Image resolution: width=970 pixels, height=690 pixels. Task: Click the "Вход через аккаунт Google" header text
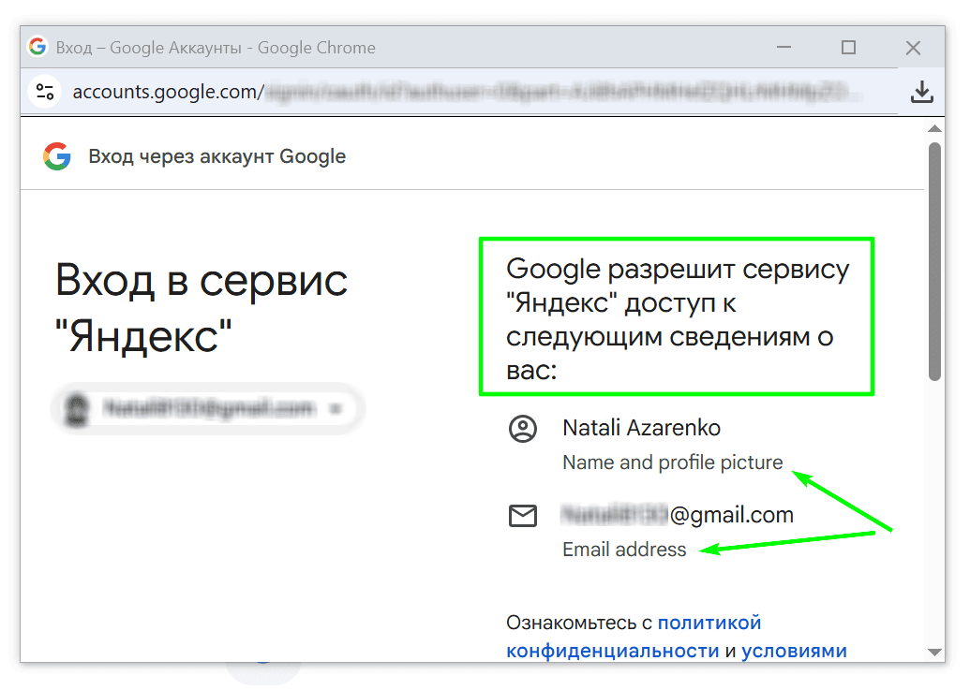pyautogui.click(x=217, y=156)
